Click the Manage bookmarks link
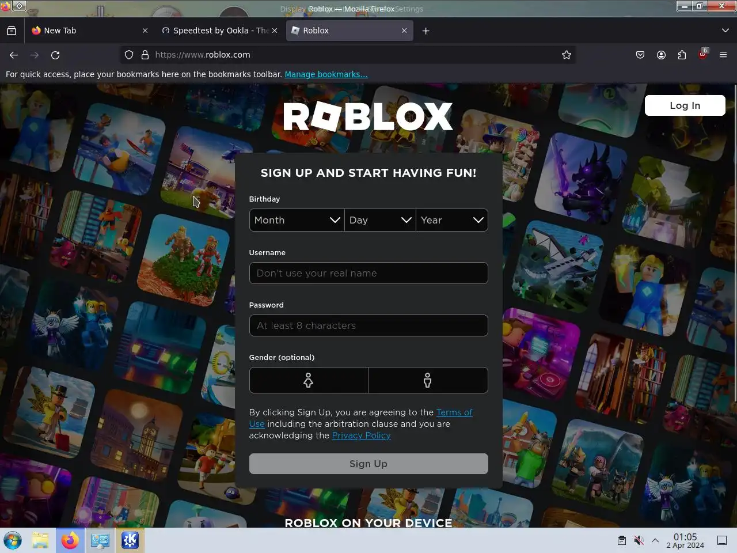 click(326, 74)
